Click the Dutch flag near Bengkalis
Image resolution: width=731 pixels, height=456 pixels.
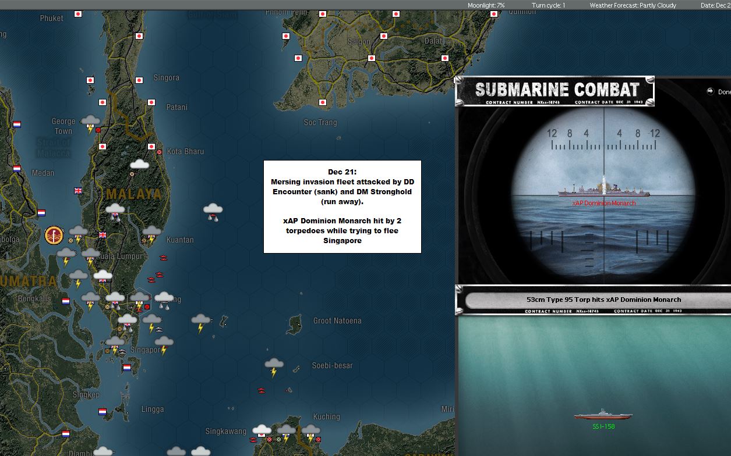[66, 301]
